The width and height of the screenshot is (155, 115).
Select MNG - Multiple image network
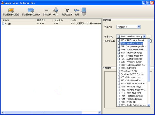pos(132,90)
